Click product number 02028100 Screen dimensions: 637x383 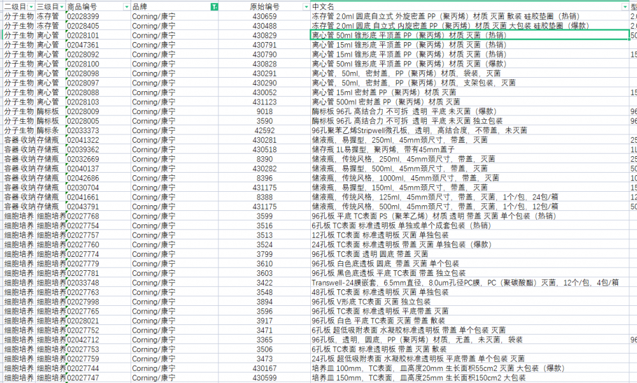point(98,64)
